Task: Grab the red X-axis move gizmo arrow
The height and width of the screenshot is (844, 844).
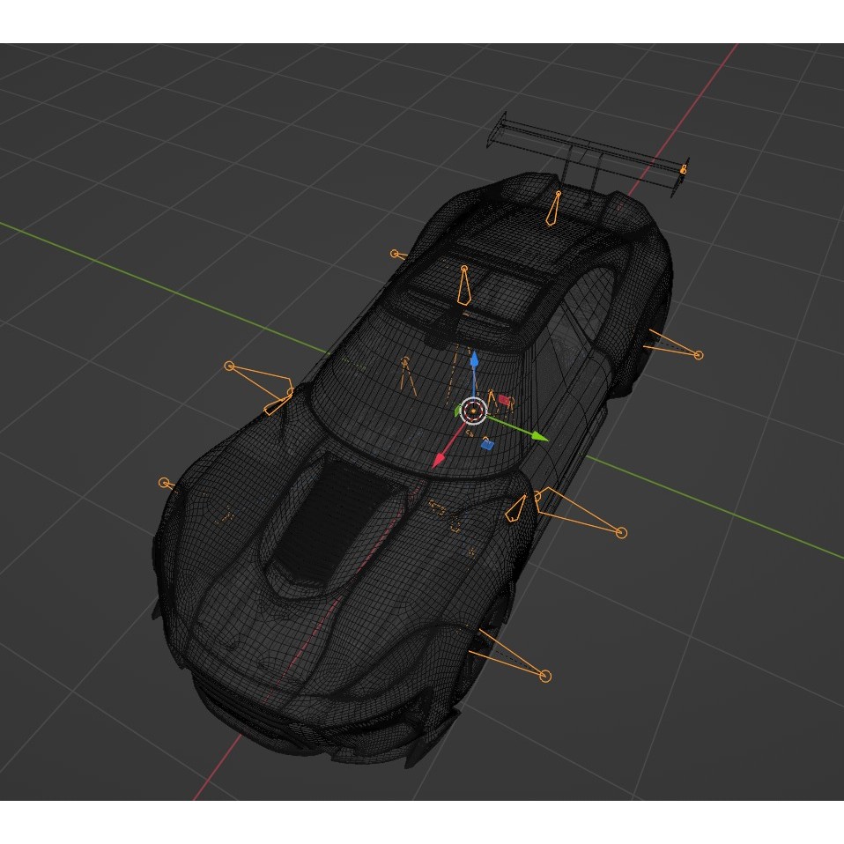Action: click(440, 460)
